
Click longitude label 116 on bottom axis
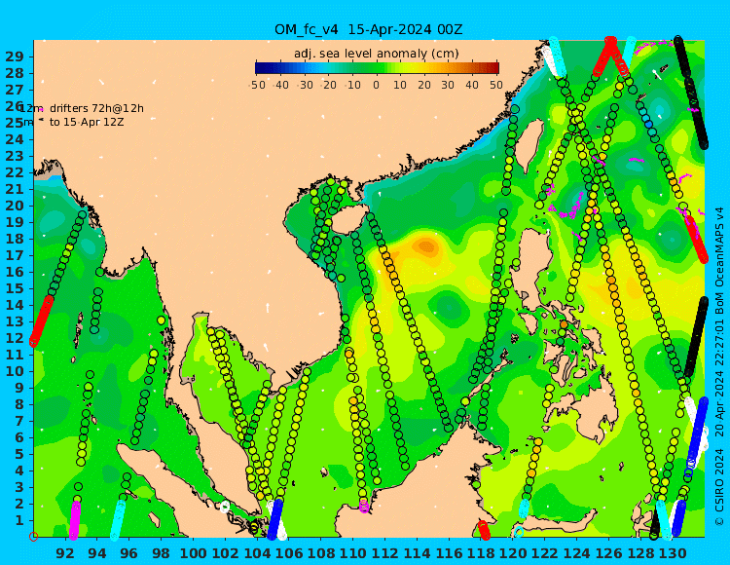449,553
